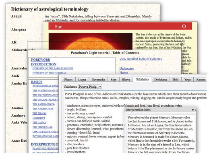Open The North Indian Style link
The image size is (211, 157).
[46, 91]
